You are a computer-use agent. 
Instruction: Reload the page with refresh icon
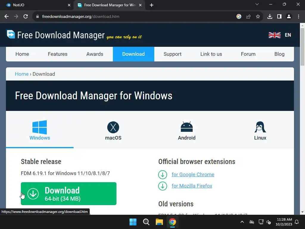pyautogui.click(x=26, y=17)
